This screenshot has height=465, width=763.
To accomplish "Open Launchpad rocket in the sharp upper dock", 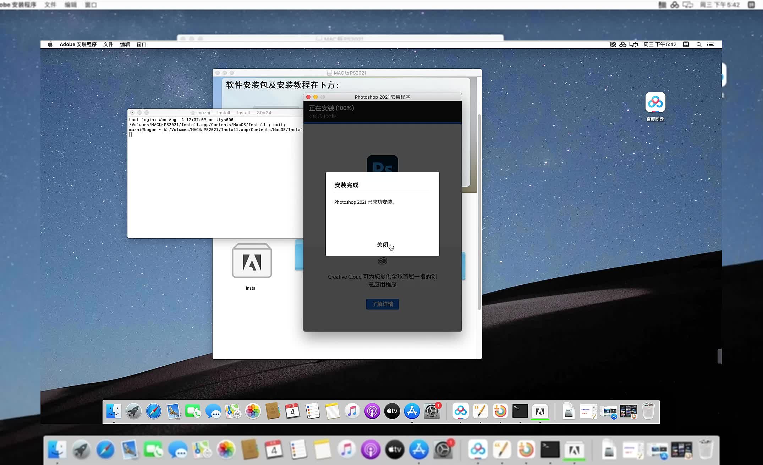I will point(134,412).
